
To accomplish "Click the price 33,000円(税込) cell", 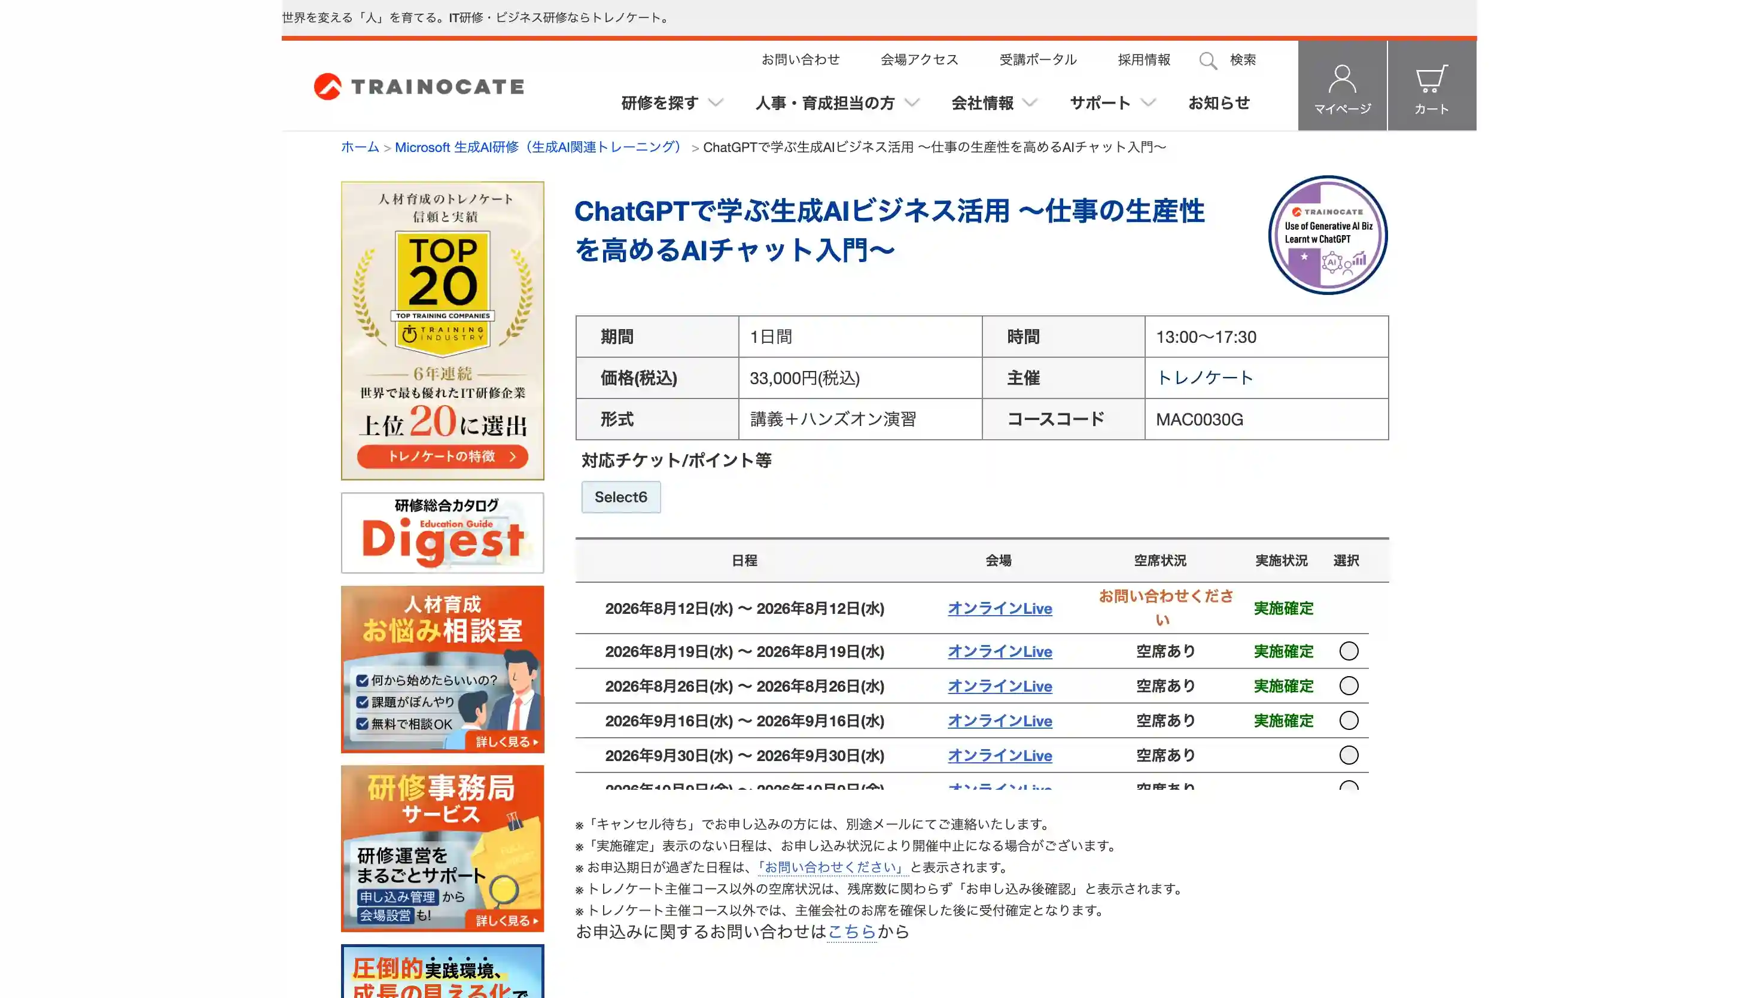I will (860, 378).
